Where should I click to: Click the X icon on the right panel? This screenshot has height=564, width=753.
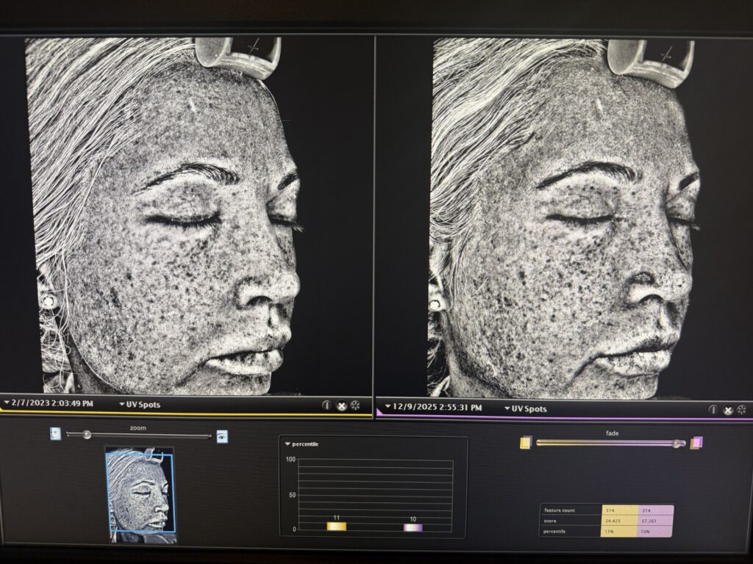(x=728, y=411)
